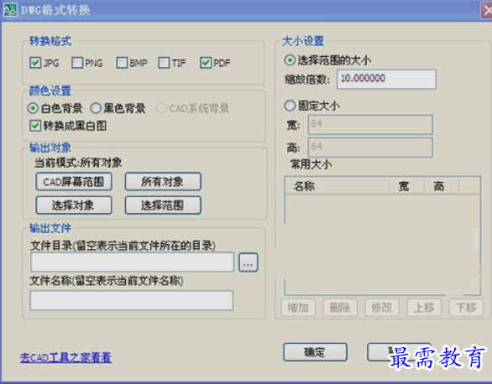The image size is (492, 384).
Task: Click the CAD屏幕范围 button
Action: (x=74, y=182)
